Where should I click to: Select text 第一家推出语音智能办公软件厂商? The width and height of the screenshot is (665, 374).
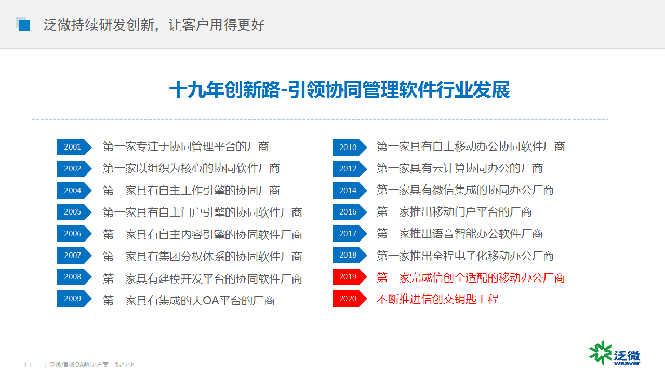[460, 234]
